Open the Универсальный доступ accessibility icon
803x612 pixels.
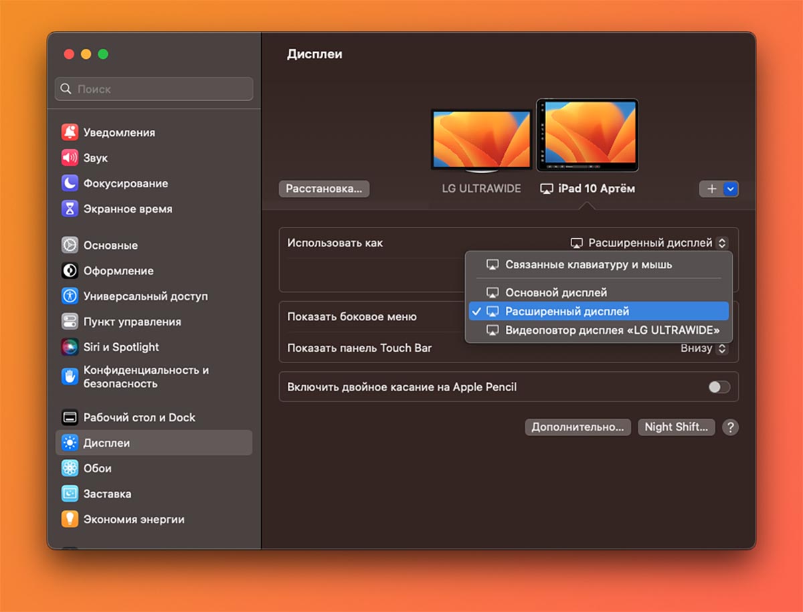pyautogui.click(x=70, y=296)
